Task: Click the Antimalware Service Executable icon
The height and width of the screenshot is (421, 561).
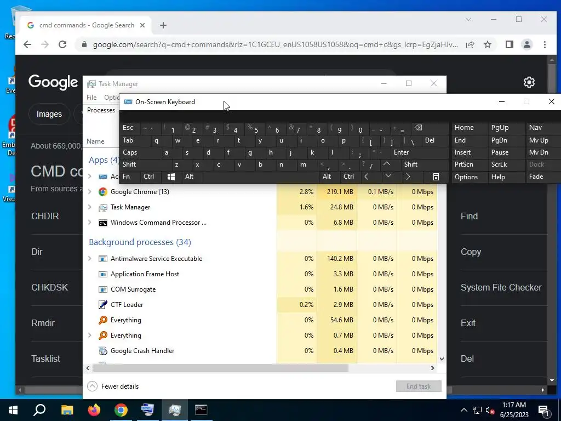Action: (x=103, y=259)
